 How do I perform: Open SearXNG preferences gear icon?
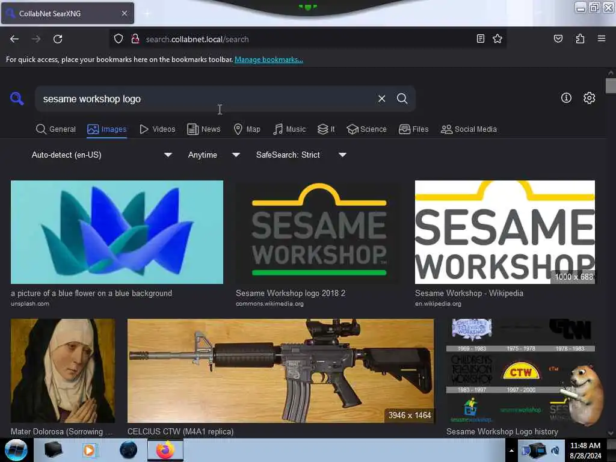(x=589, y=98)
